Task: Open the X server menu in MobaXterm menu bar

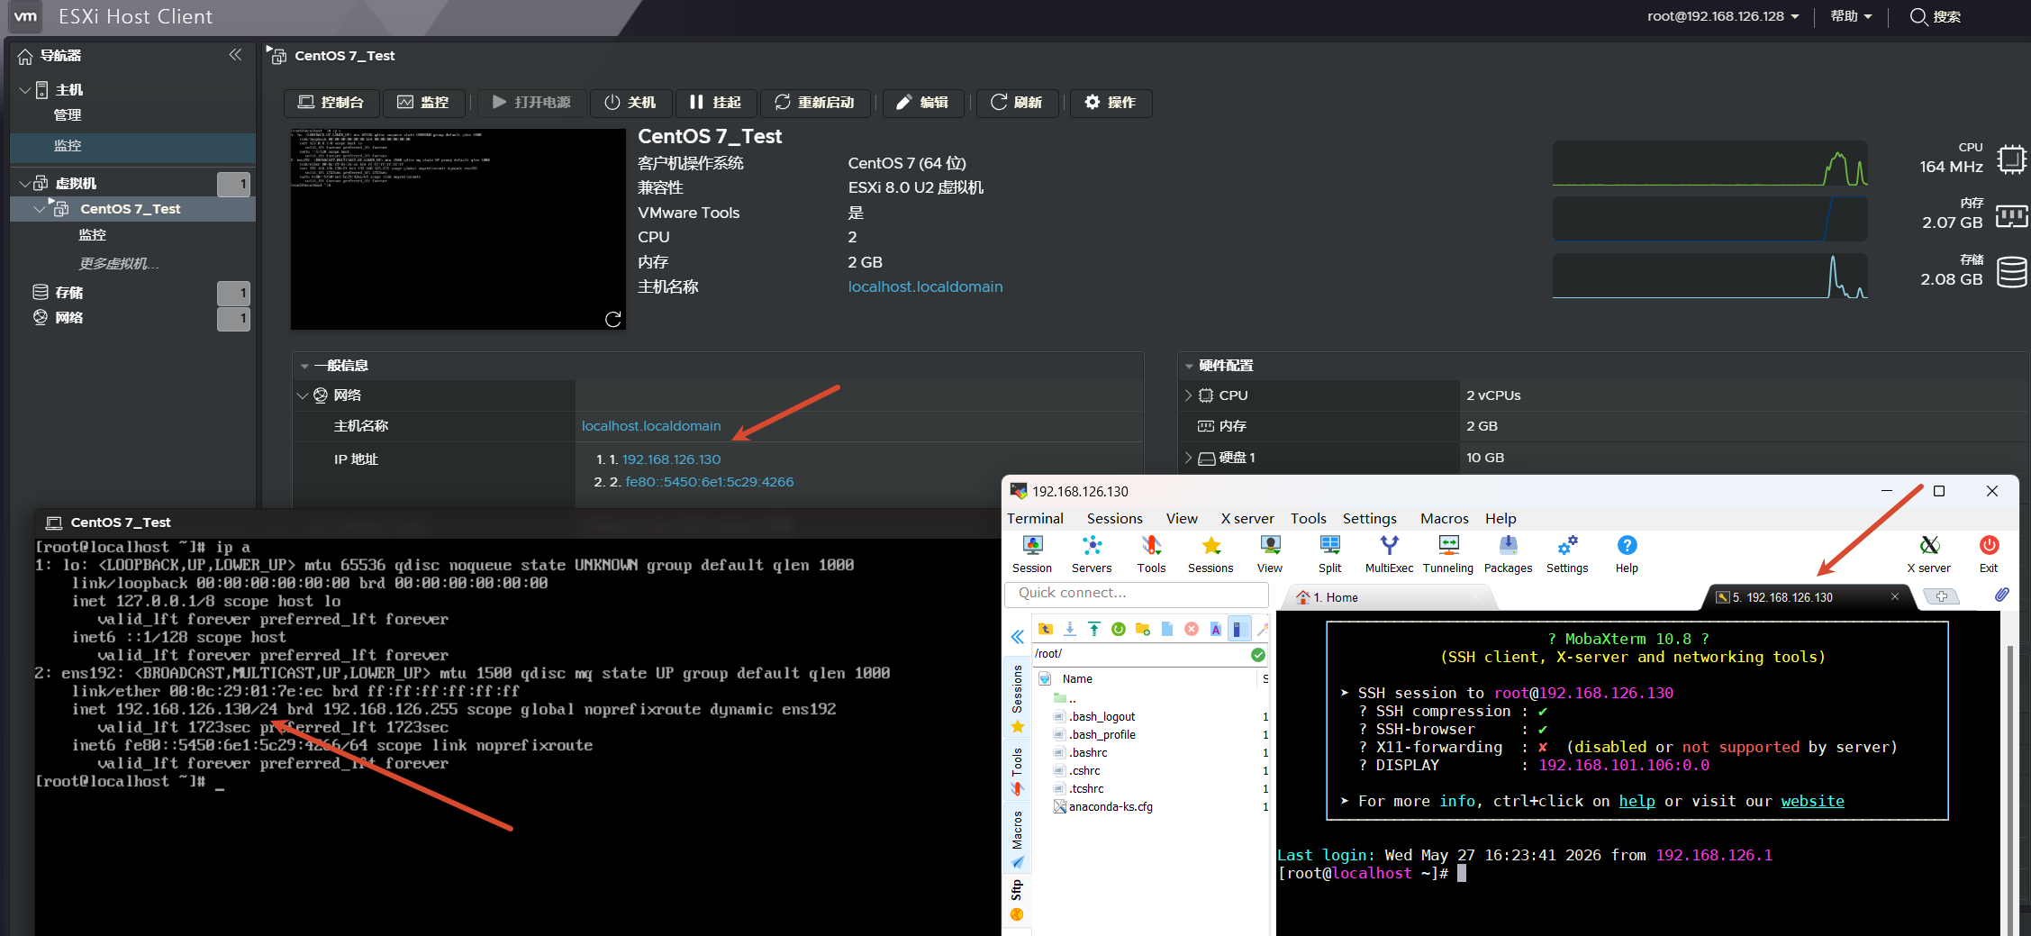Action: click(x=1247, y=519)
